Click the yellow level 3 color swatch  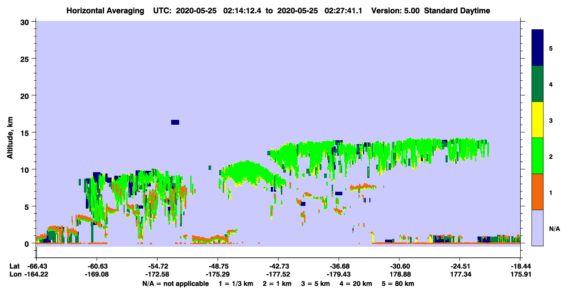click(x=538, y=120)
